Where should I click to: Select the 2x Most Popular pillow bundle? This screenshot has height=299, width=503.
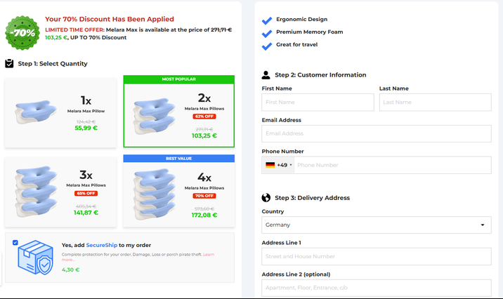tap(179, 112)
